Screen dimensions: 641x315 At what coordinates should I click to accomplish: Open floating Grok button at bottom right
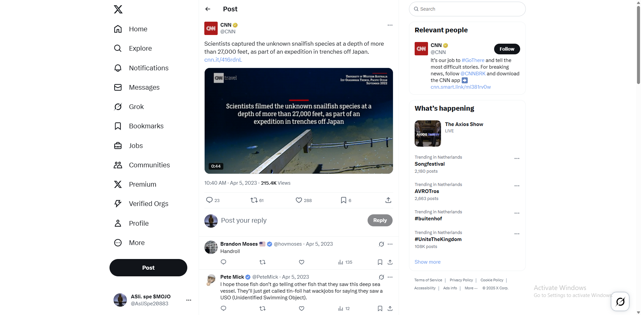620,302
